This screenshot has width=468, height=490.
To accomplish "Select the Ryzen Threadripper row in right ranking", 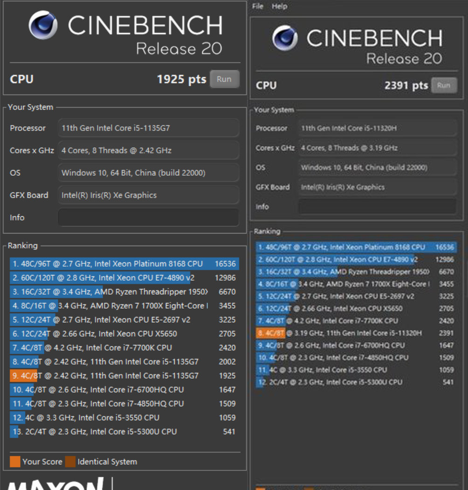I will click(355, 272).
